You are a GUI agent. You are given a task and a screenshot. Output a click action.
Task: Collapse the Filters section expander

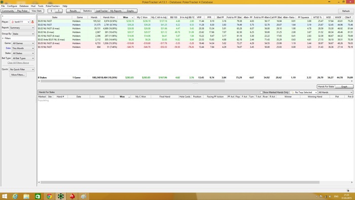tap(3, 38)
